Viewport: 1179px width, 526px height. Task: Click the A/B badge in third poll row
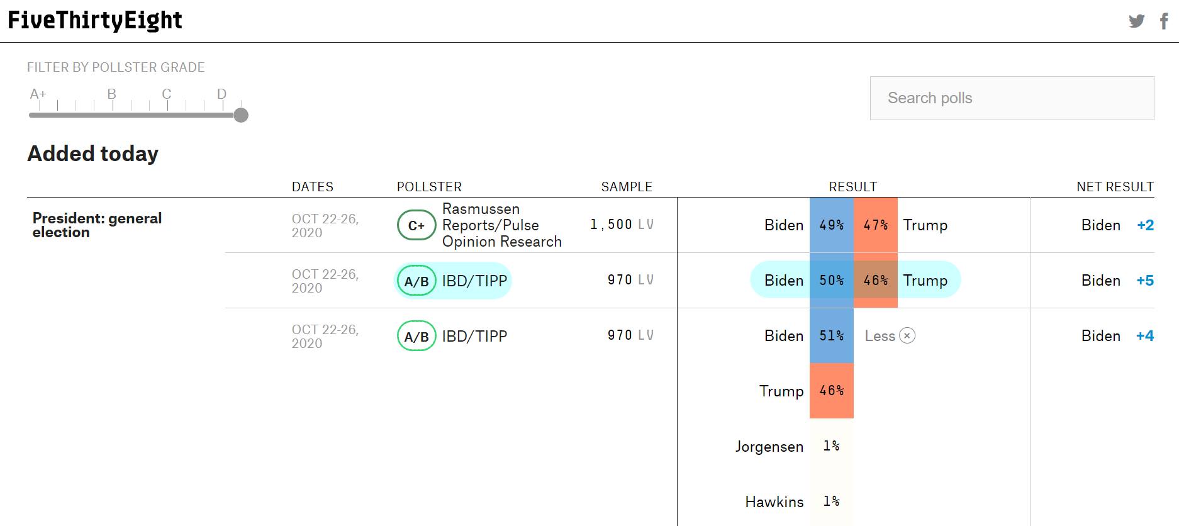pyautogui.click(x=416, y=336)
